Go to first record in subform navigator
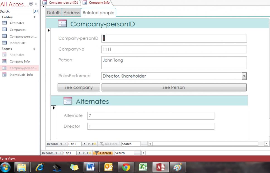The height and width of the screenshot is (173, 270). [x=61, y=144]
